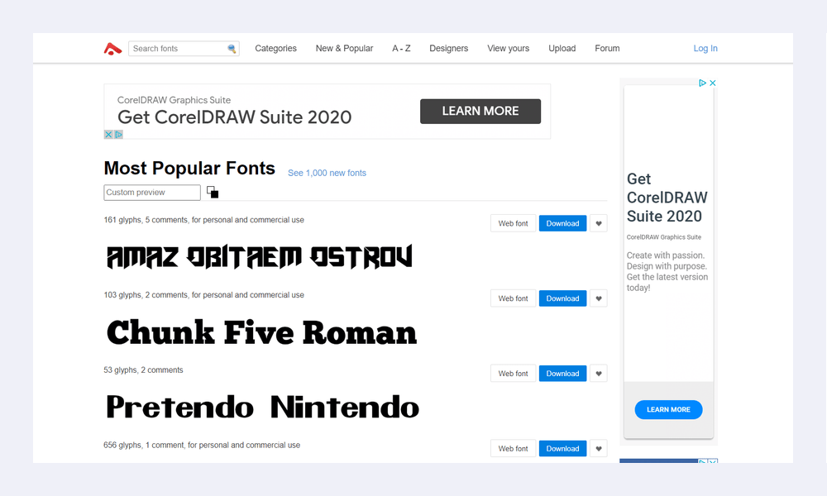Favorite the Pretendo Nintendo font heart
Image resolution: width=827 pixels, height=496 pixels.
tap(599, 373)
